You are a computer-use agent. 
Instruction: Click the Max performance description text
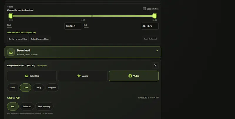(30, 113)
